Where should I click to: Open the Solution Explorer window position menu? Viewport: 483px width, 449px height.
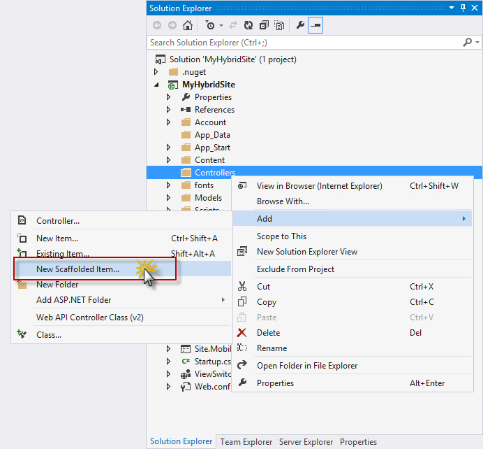click(x=452, y=8)
